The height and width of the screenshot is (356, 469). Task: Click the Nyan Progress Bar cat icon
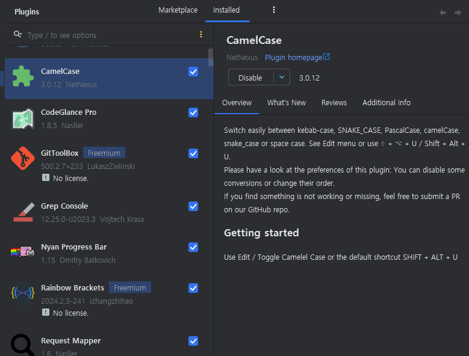(x=23, y=252)
